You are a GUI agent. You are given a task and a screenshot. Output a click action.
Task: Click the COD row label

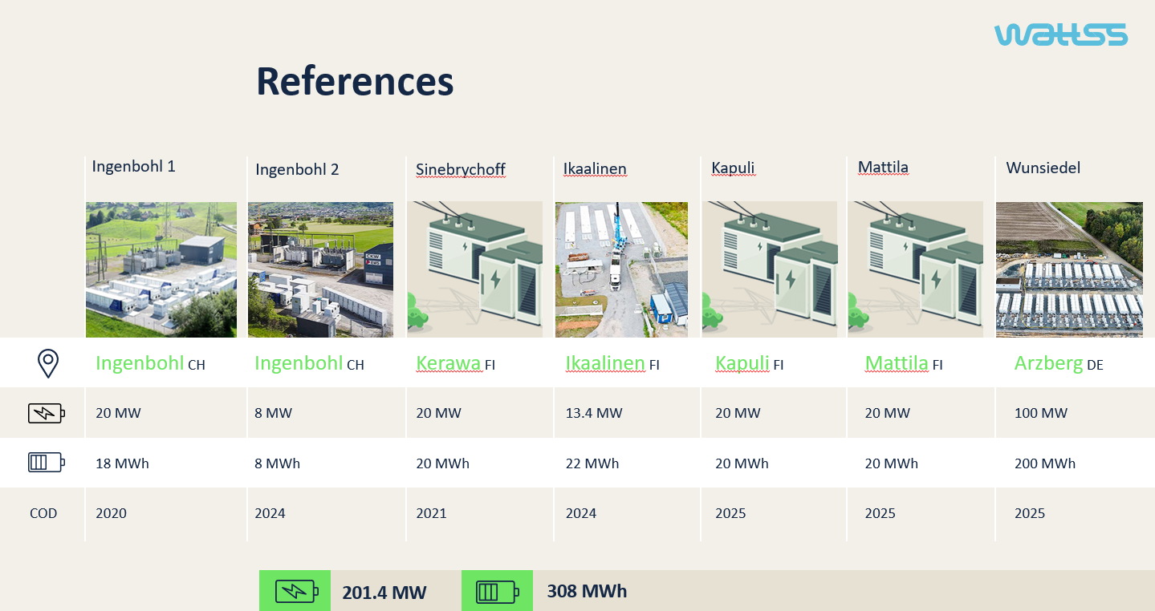click(x=43, y=513)
